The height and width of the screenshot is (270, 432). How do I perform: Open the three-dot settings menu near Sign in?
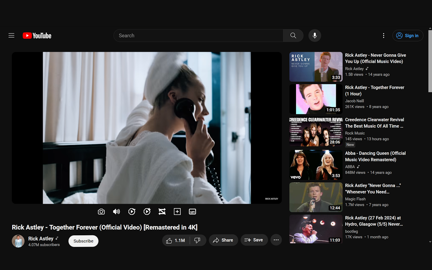[383, 35]
